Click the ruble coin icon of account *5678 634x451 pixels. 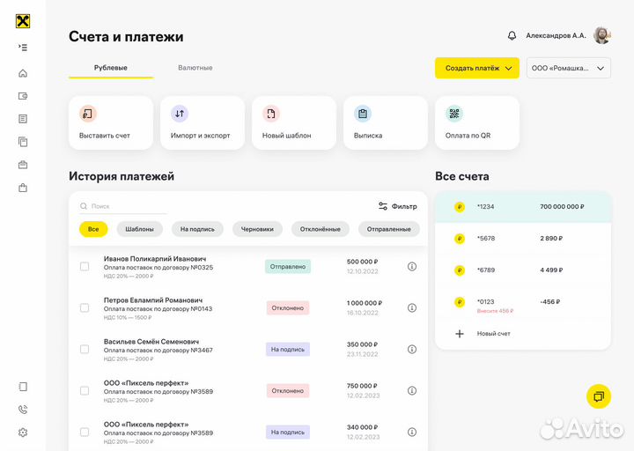[460, 239]
